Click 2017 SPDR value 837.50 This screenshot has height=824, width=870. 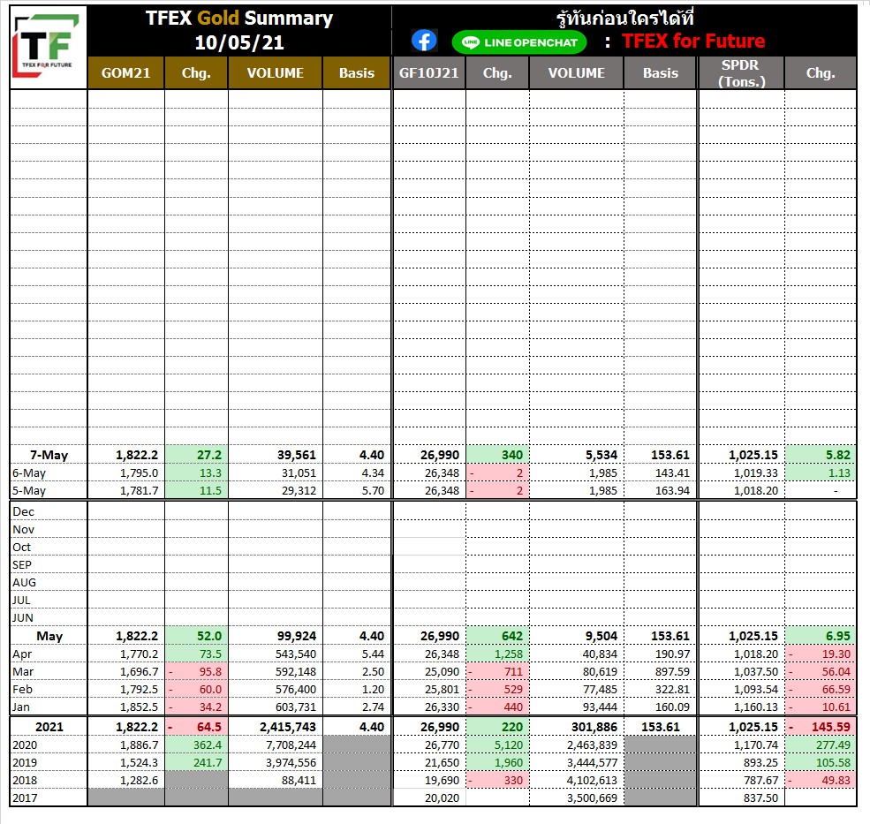(760, 798)
